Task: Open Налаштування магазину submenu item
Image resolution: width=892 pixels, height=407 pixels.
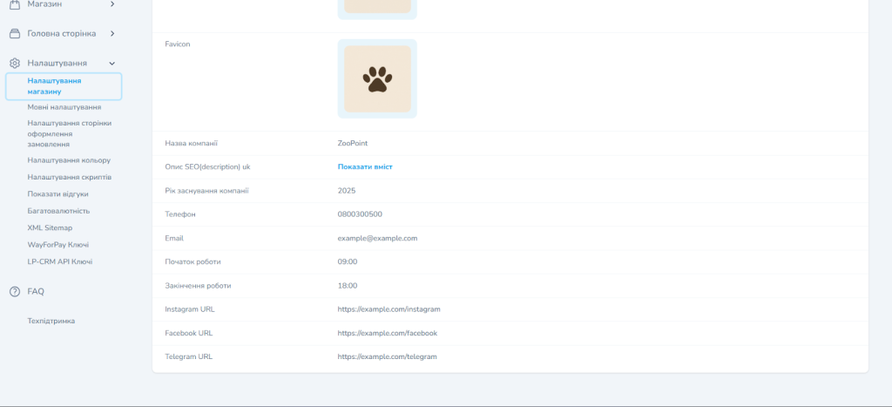Action: pyautogui.click(x=54, y=85)
